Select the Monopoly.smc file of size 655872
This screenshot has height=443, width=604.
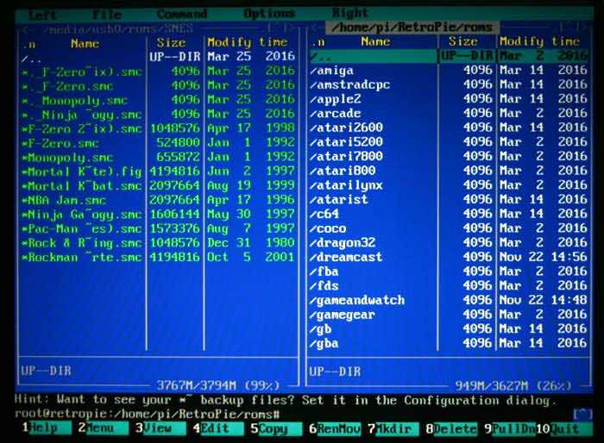tap(158, 157)
